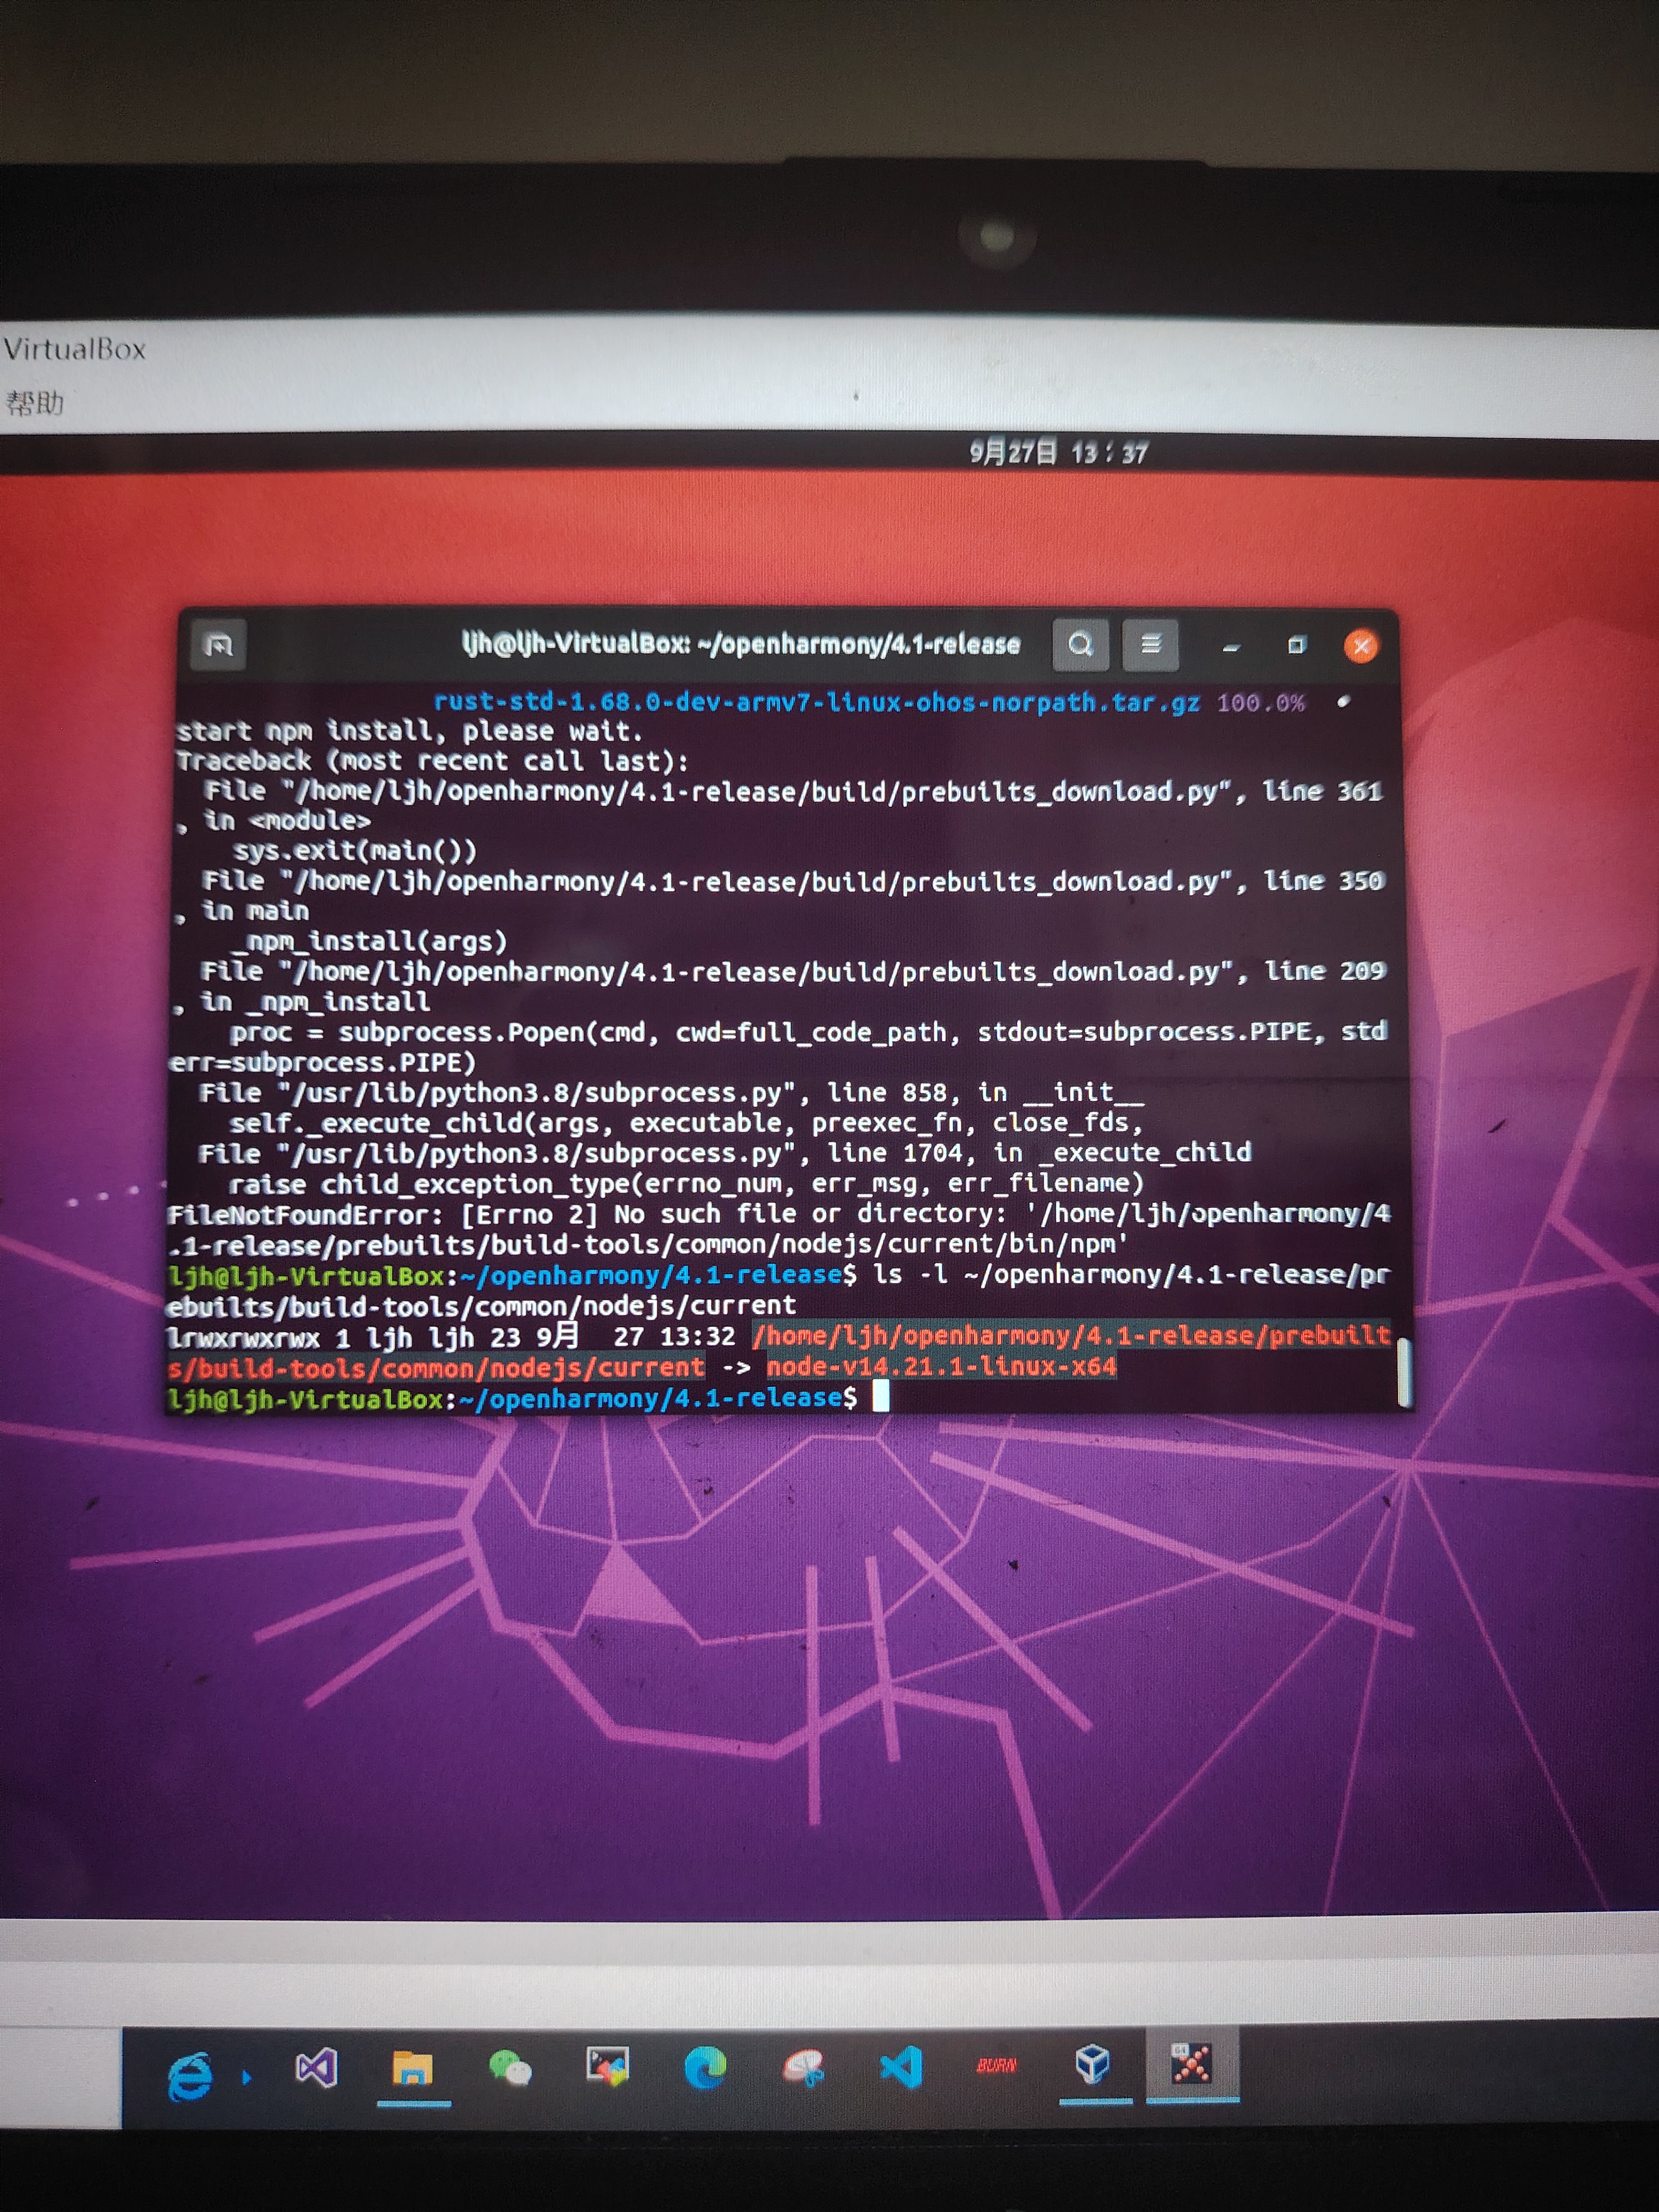This screenshot has height=2212, width=1659.
Task: Click the new tab icon in terminal header
Action: 218,646
